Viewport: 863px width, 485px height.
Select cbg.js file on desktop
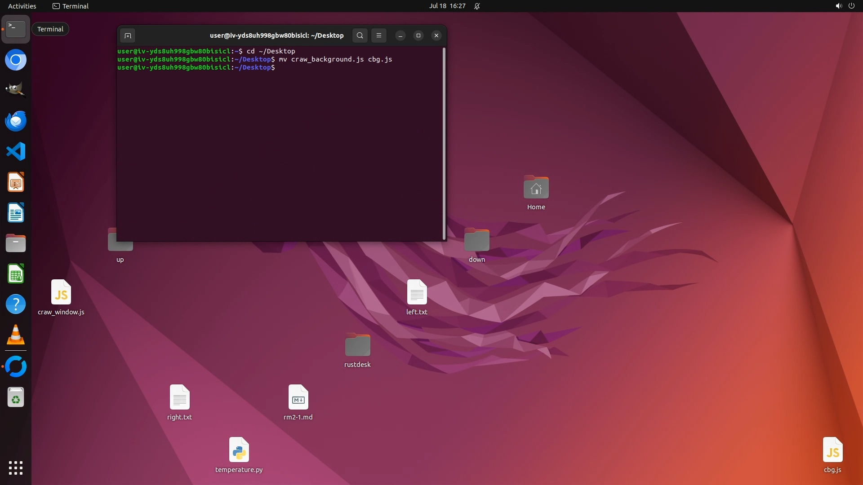tap(832, 450)
